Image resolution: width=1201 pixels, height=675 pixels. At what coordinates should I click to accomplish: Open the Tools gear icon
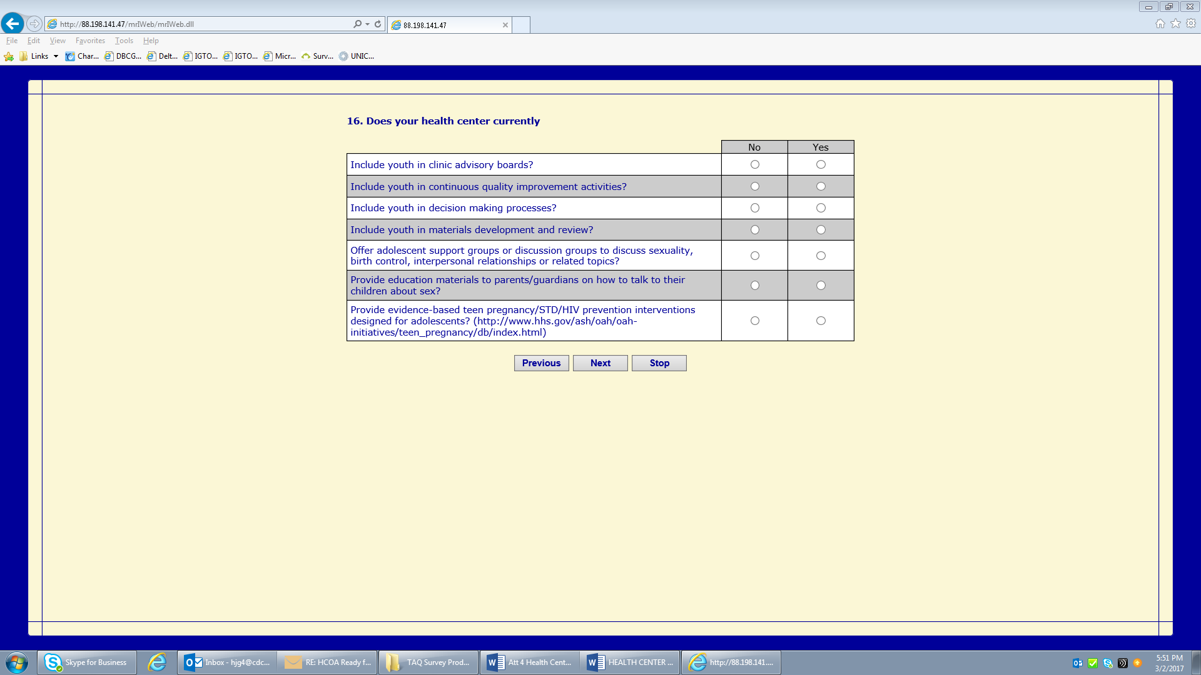(x=1191, y=24)
